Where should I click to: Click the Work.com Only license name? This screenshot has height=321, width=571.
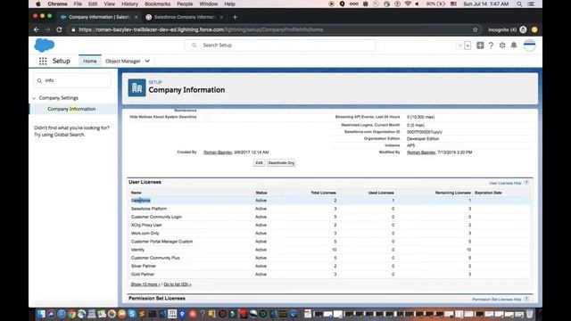click(145, 234)
